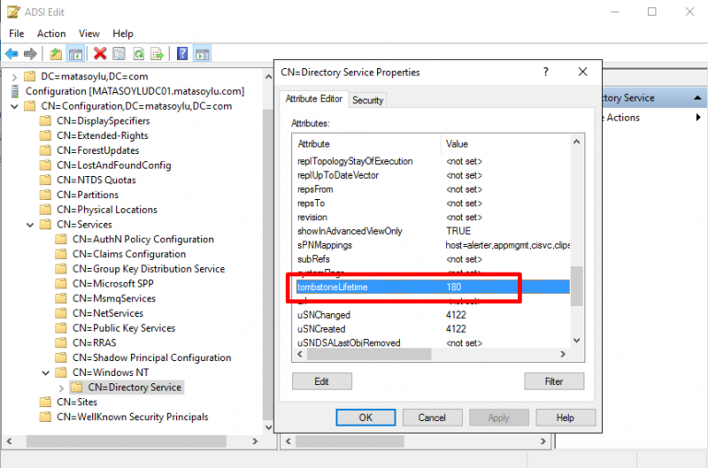Image resolution: width=708 pixels, height=468 pixels.
Task: Expand the CN=Directory Service node
Action: click(x=62, y=388)
